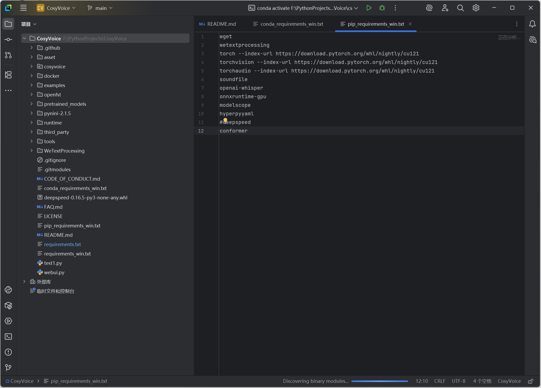Open Python Packages tool window

[8, 306]
